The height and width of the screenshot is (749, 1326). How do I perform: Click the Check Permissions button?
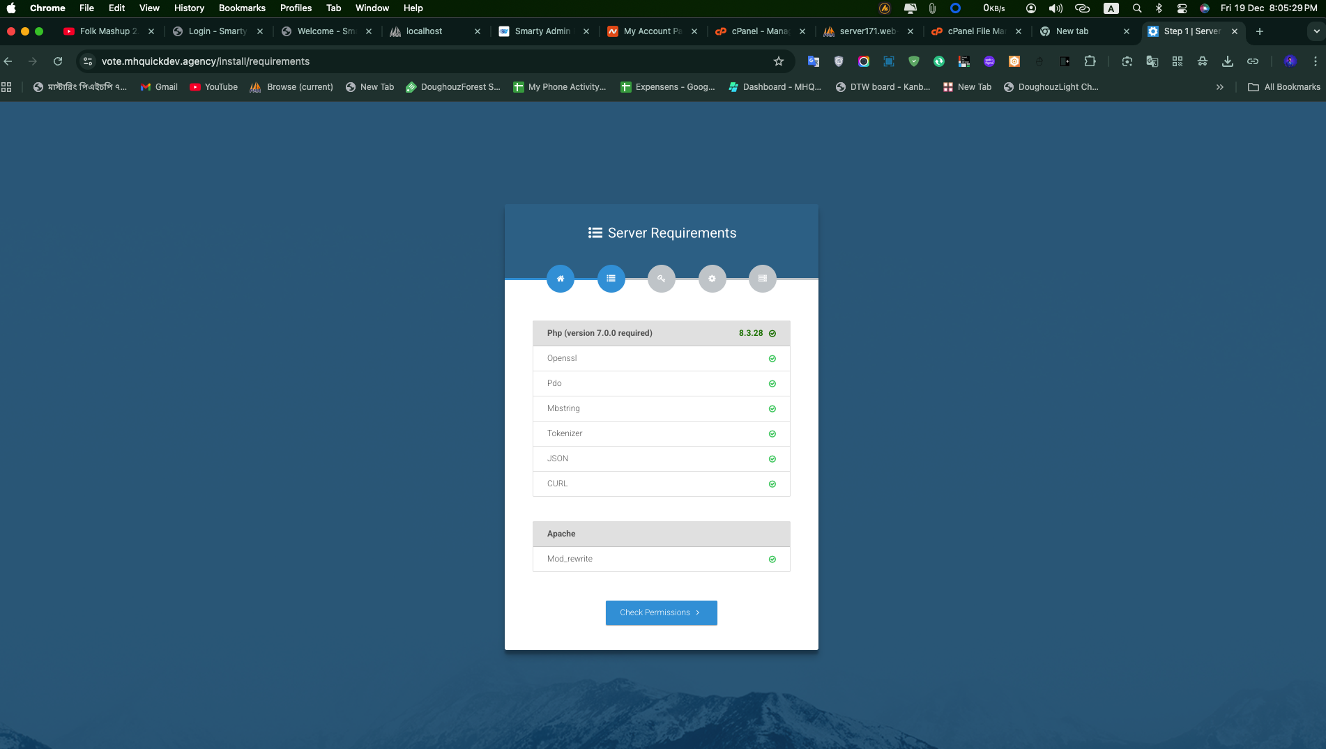point(661,612)
